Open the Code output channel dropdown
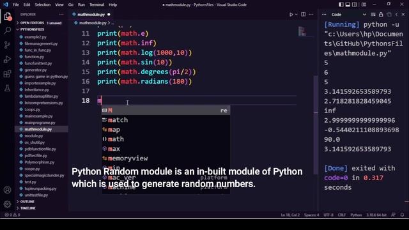Viewport: 409px width, 230px height. tap(348, 15)
